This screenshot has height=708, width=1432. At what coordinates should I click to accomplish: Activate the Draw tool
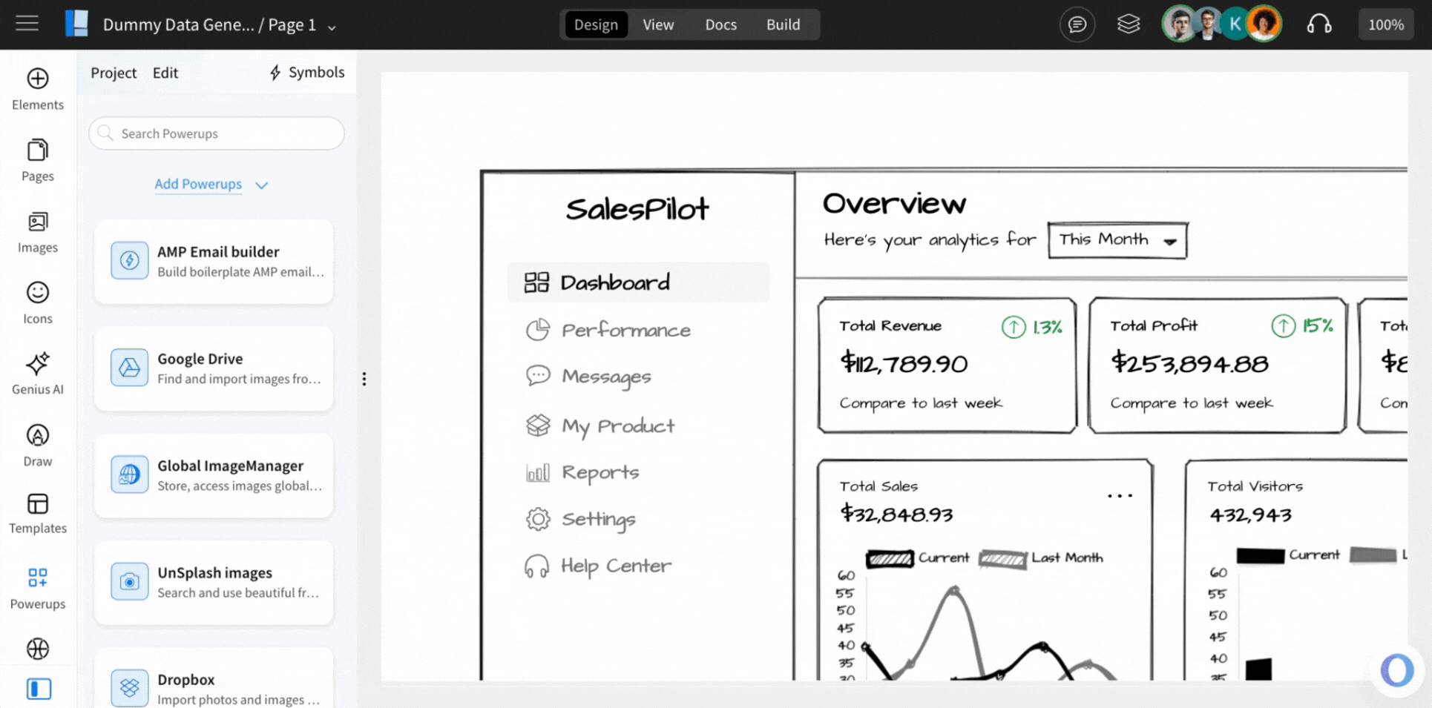coord(36,443)
